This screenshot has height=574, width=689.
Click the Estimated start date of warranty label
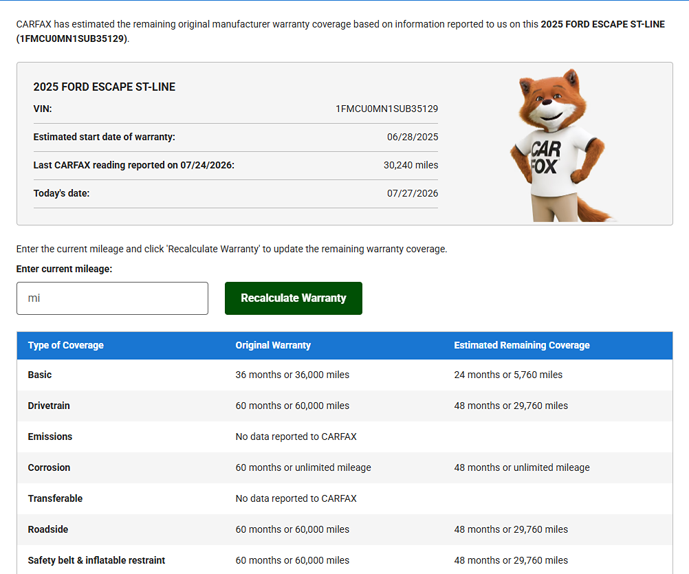point(104,137)
